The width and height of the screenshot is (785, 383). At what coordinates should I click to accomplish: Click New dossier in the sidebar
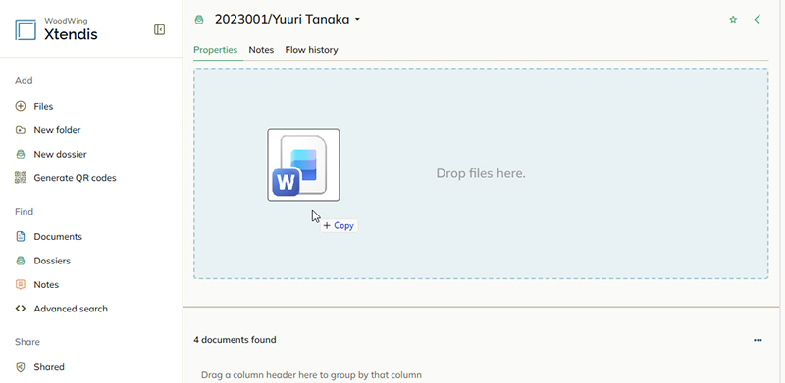pos(60,154)
